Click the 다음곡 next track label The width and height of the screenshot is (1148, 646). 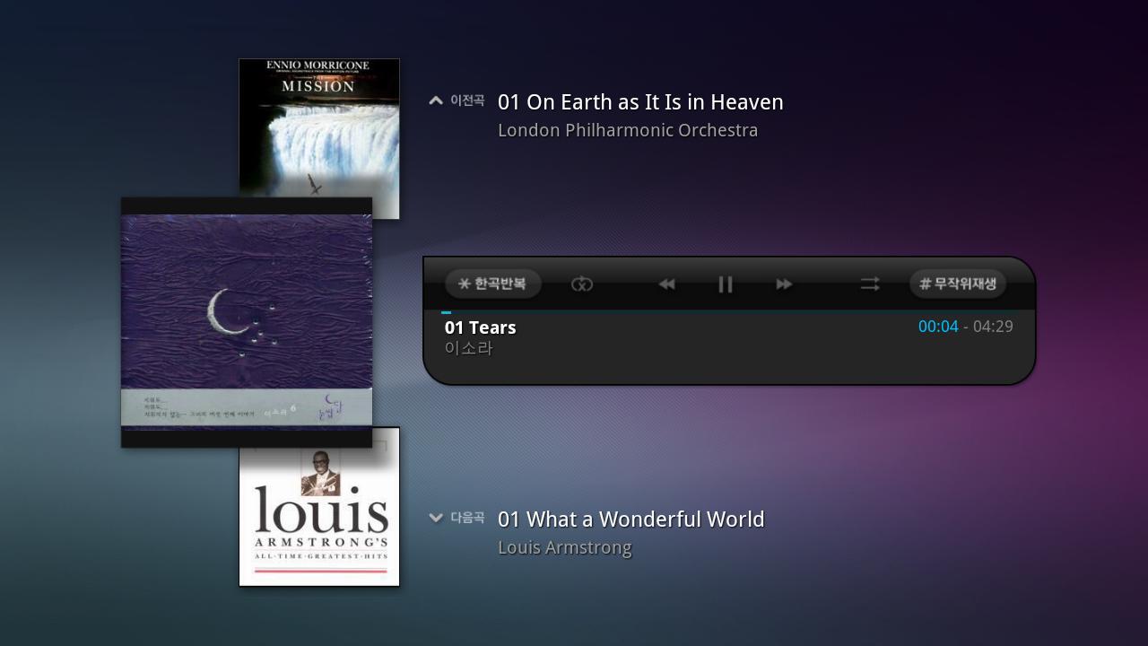(x=467, y=518)
